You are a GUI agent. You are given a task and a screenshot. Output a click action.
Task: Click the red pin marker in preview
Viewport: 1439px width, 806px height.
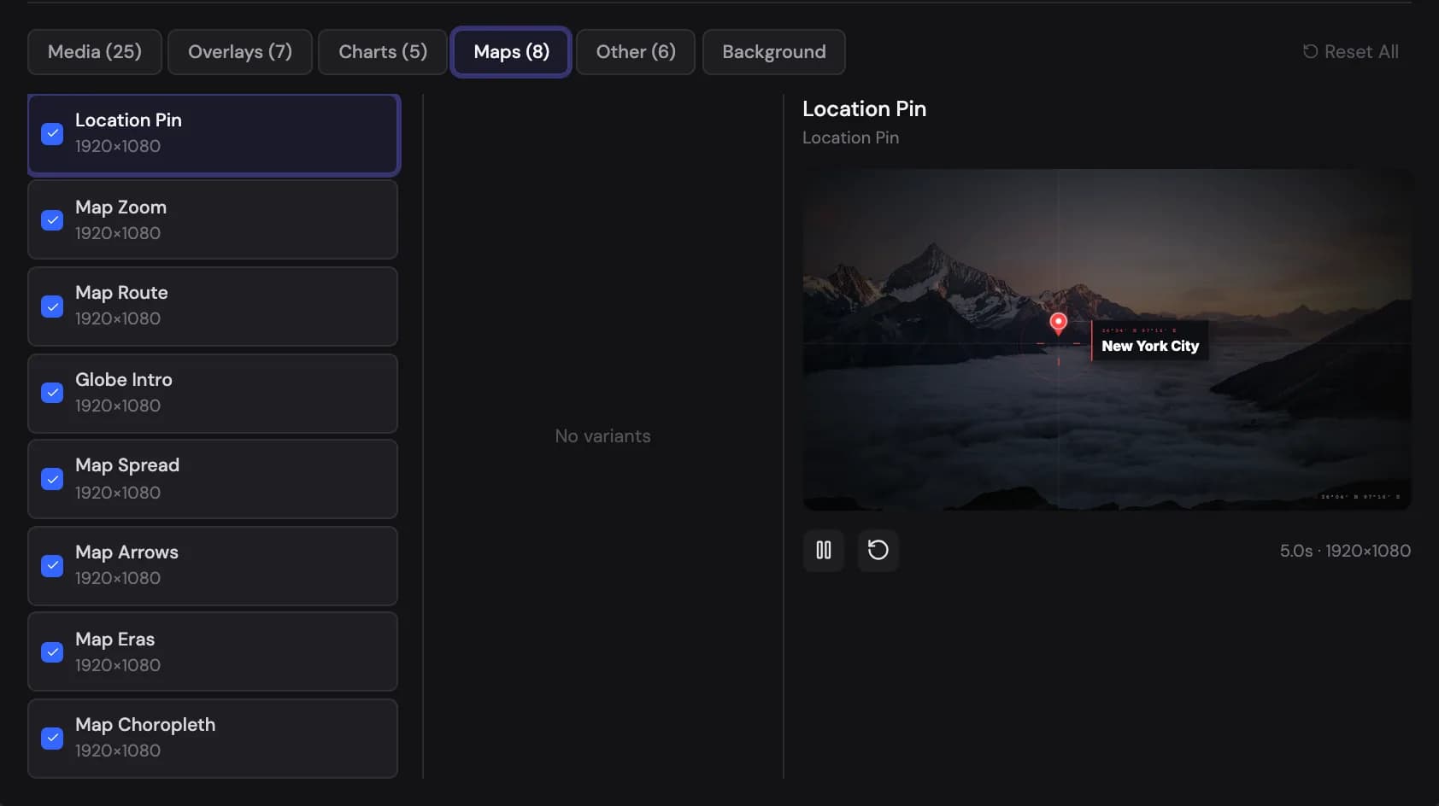[x=1058, y=323]
